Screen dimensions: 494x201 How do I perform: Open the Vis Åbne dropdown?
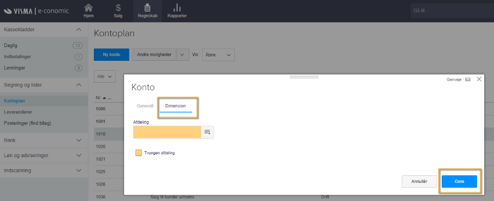218,55
